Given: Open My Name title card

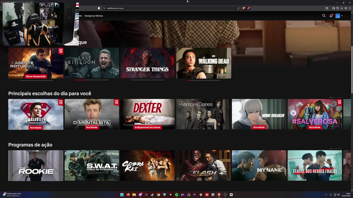Looking at the screenshot, I should pos(259,166).
